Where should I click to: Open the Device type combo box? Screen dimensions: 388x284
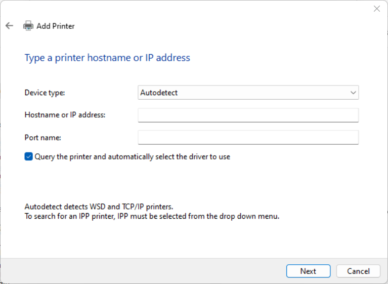(x=248, y=93)
